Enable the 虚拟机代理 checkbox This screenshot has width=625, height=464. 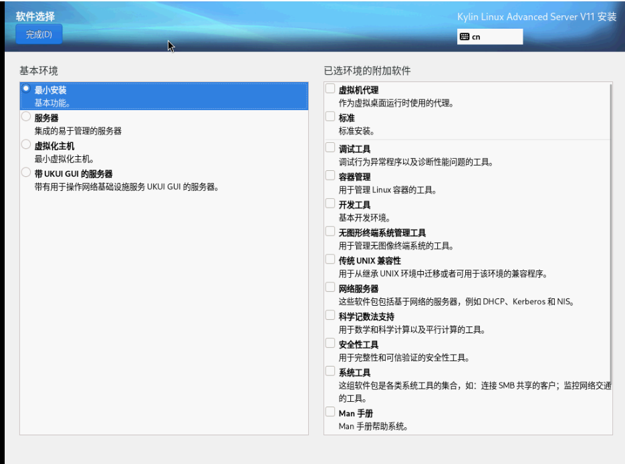click(x=330, y=89)
